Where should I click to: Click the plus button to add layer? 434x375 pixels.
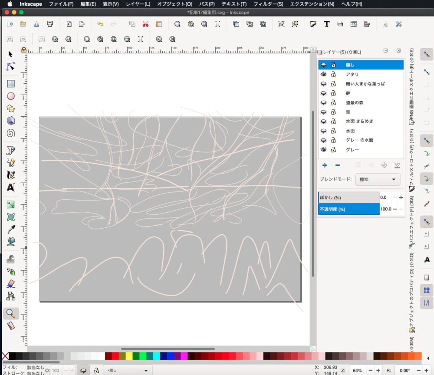pyautogui.click(x=324, y=165)
